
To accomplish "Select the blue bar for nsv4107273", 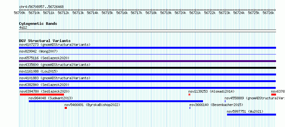I will [x=147, y=48].
